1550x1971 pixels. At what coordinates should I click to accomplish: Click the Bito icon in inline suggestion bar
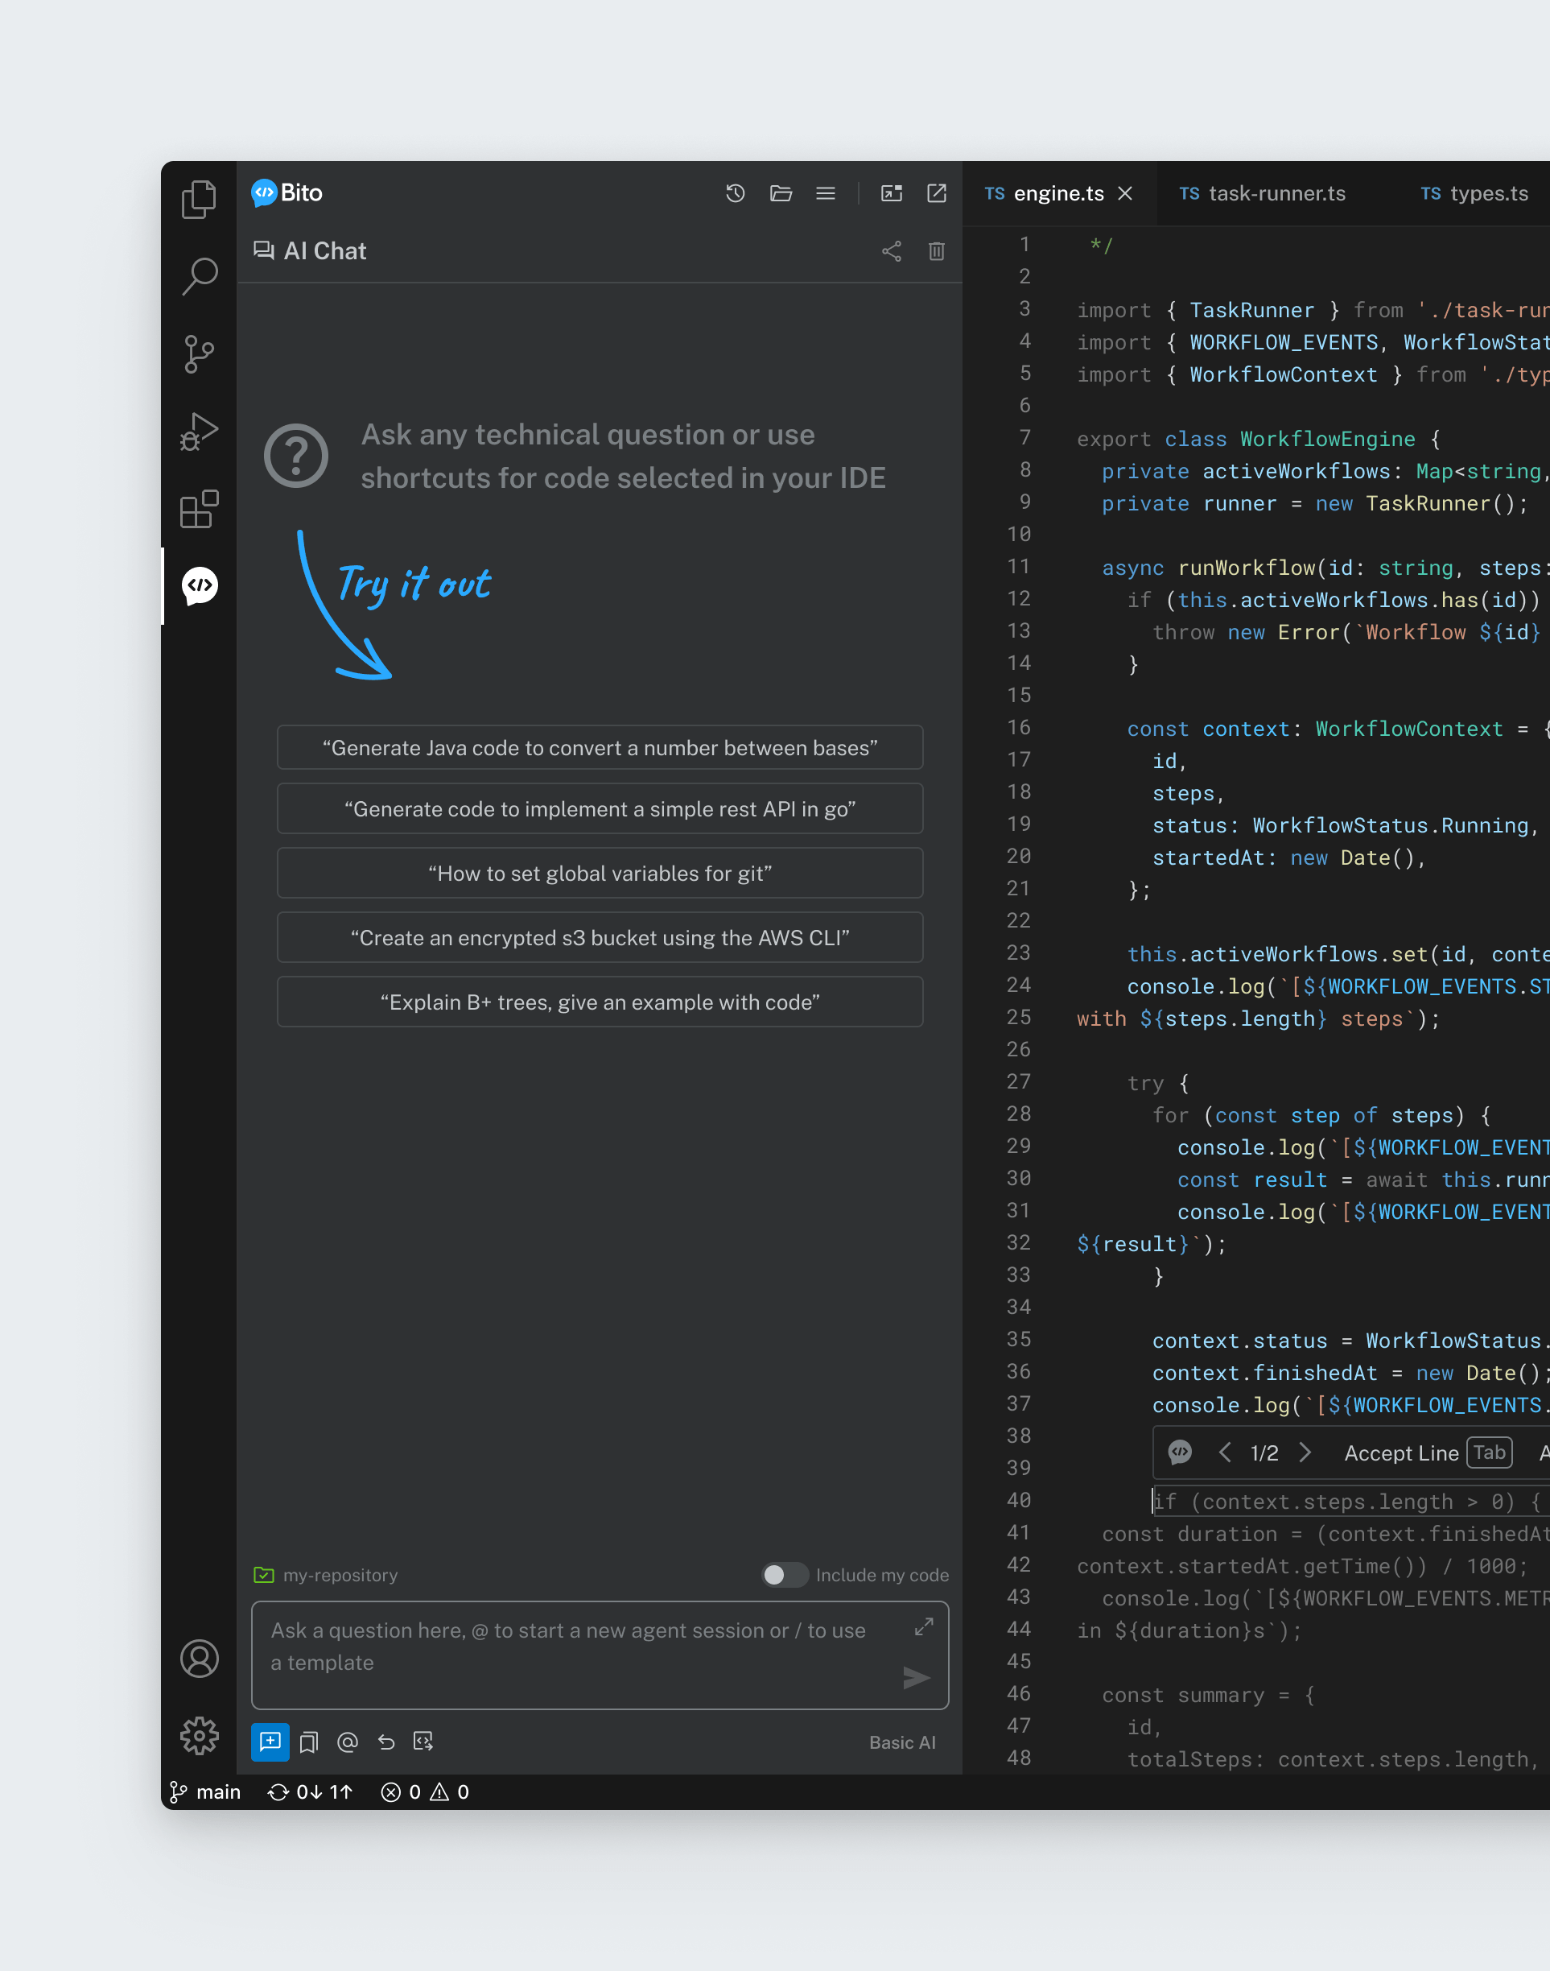pos(1180,1452)
